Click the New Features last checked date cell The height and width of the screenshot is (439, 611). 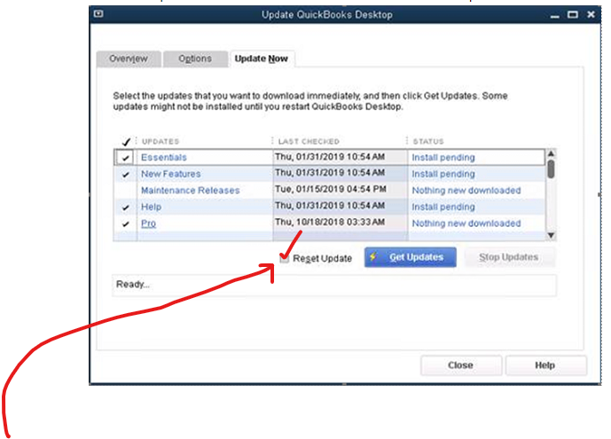(x=330, y=173)
